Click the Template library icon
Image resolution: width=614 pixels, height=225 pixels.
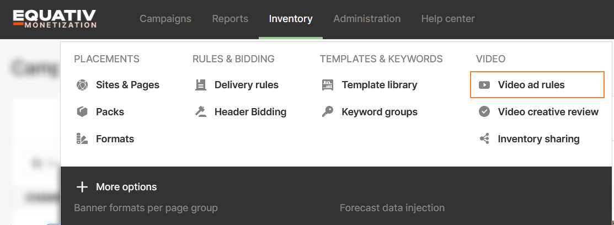[x=328, y=85]
